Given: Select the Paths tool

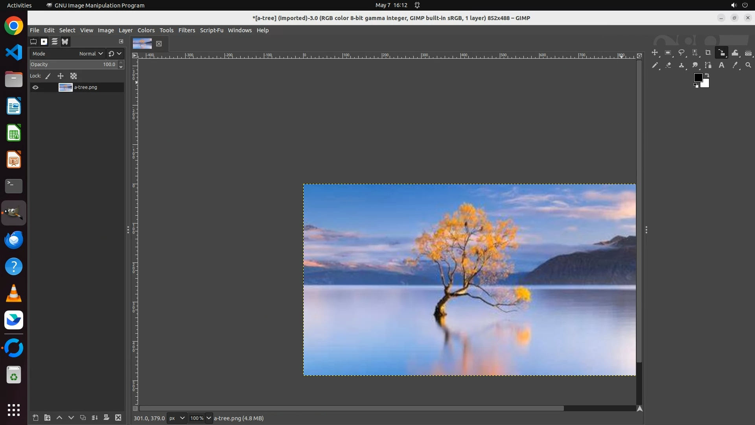Looking at the screenshot, I should tap(708, 65).
